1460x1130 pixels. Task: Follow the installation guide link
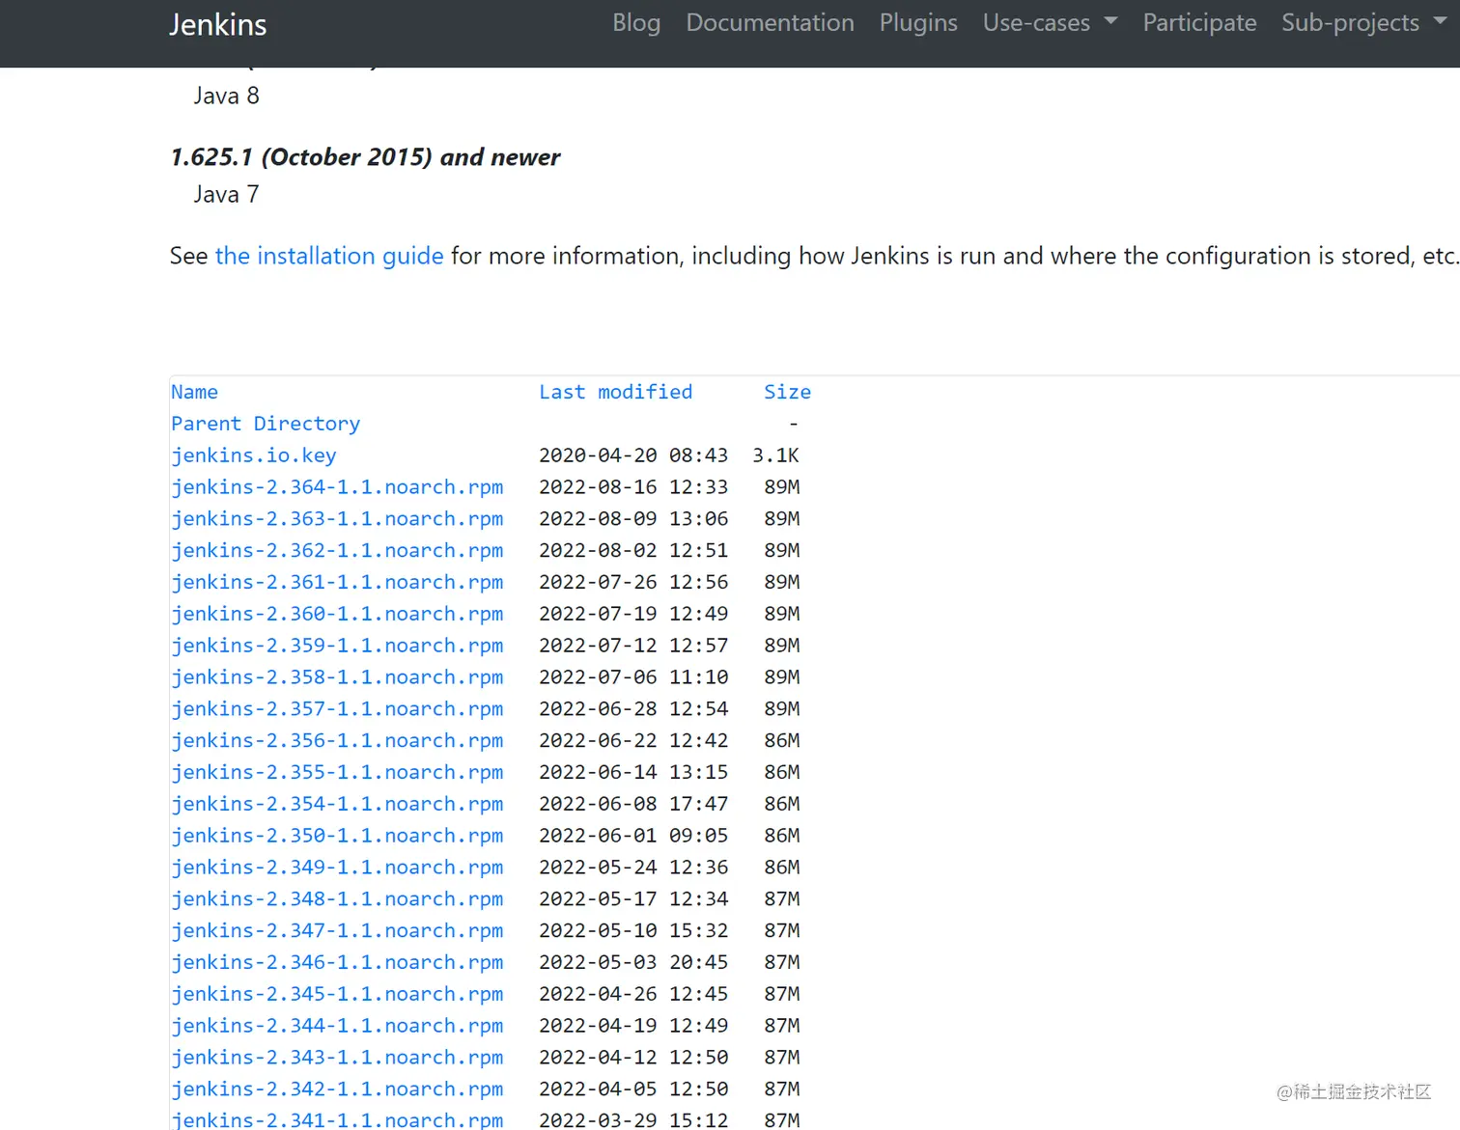point(329,256)
